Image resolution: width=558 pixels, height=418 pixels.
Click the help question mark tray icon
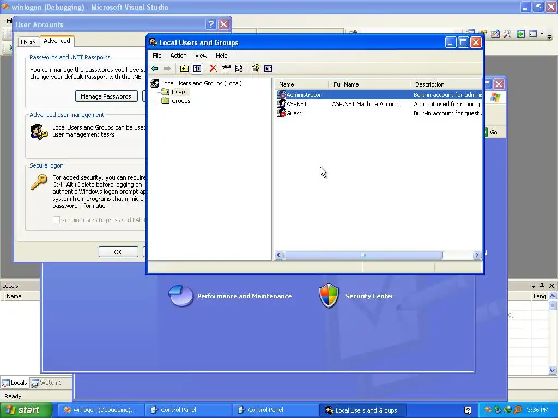pos(468,410)
